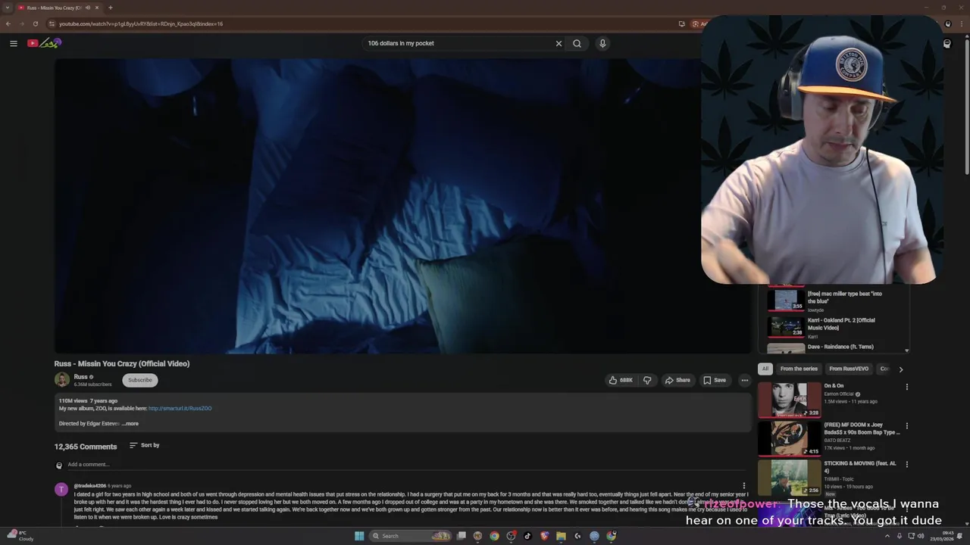The image size is (970, 545).
Task: Select the From RussVEVO chip
Action: point(849,369)
